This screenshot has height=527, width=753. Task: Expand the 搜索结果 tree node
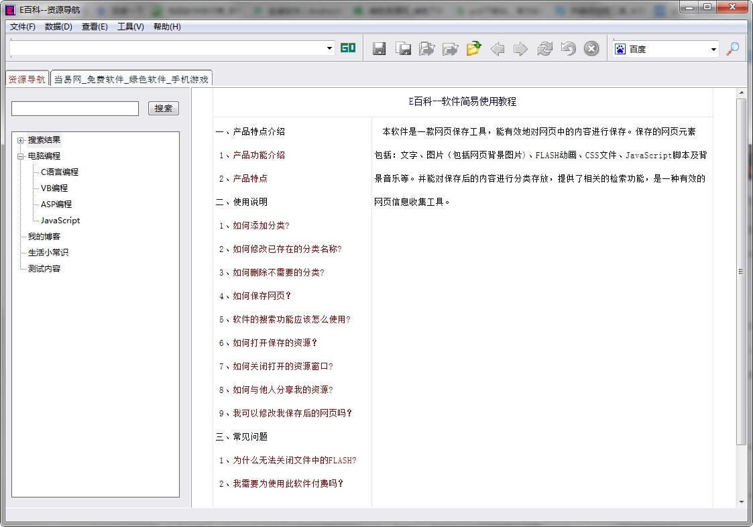21,140
